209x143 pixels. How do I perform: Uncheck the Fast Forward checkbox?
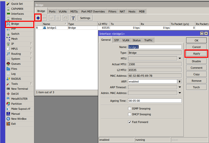[x=130, y=122]
